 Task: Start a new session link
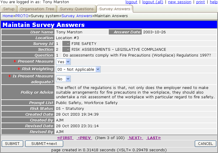(180, 2)
